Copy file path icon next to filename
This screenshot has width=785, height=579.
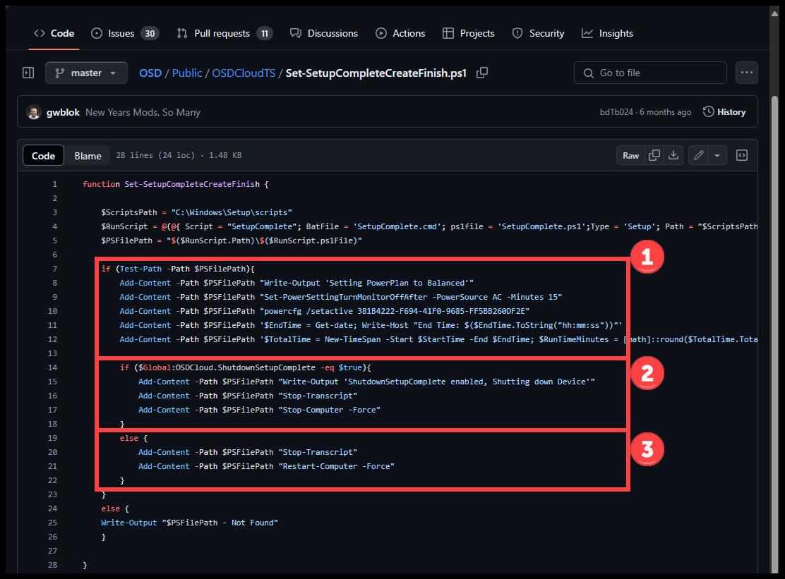pos(482,73)
